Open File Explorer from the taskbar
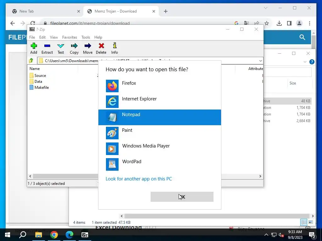Viewport: 322px width, 241px height. coord(38,235)
